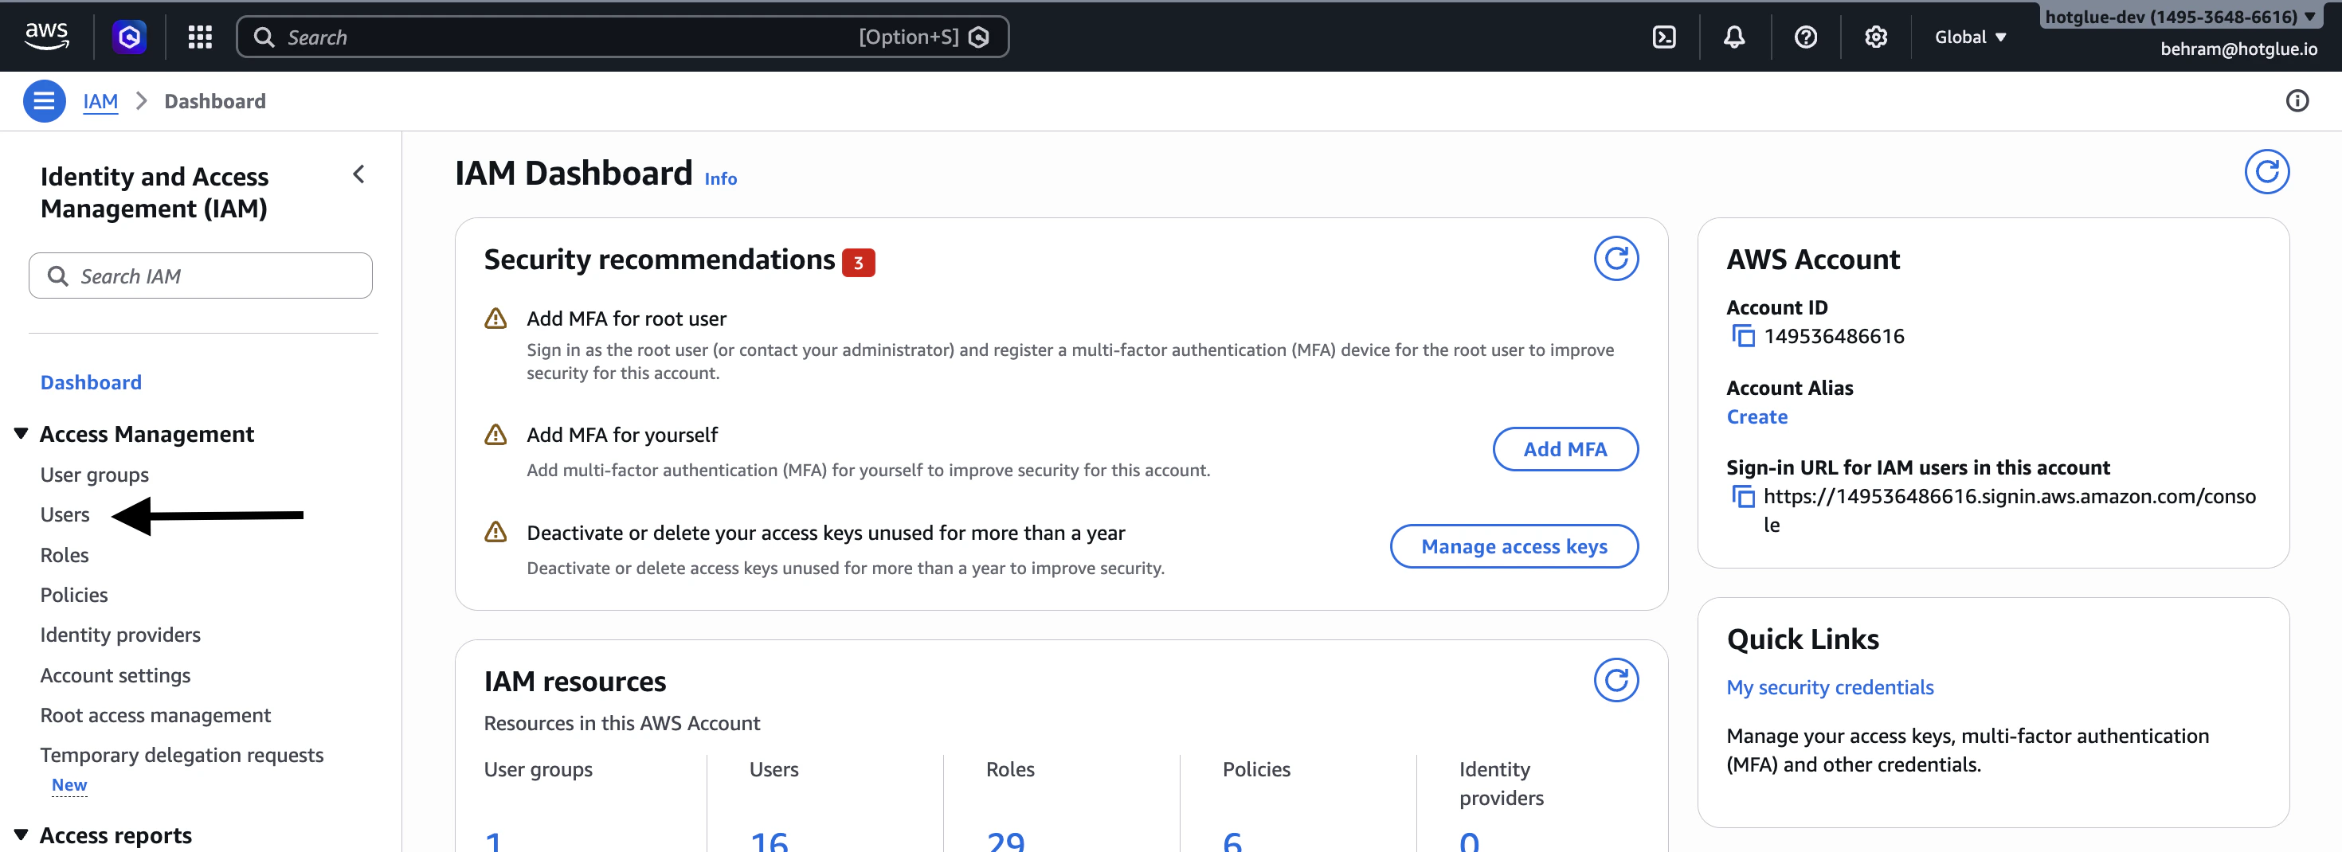Open the settings gear icon

(1876, 37)
